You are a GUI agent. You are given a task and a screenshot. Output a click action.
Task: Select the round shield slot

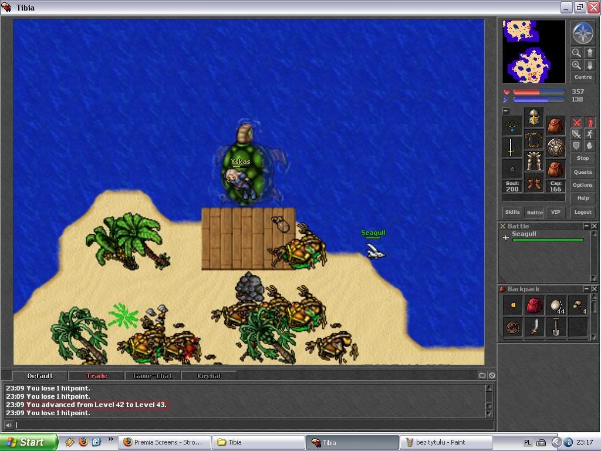point(555,147)
